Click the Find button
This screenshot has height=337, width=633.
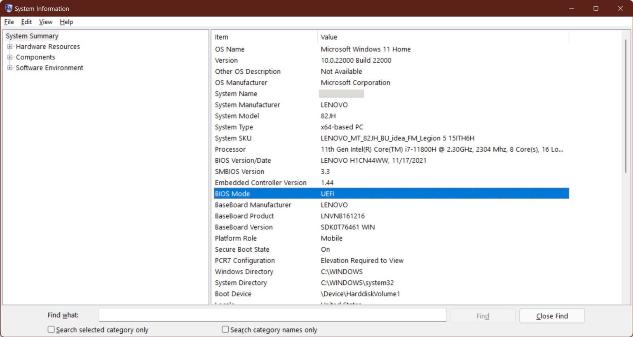coord(482,315)
